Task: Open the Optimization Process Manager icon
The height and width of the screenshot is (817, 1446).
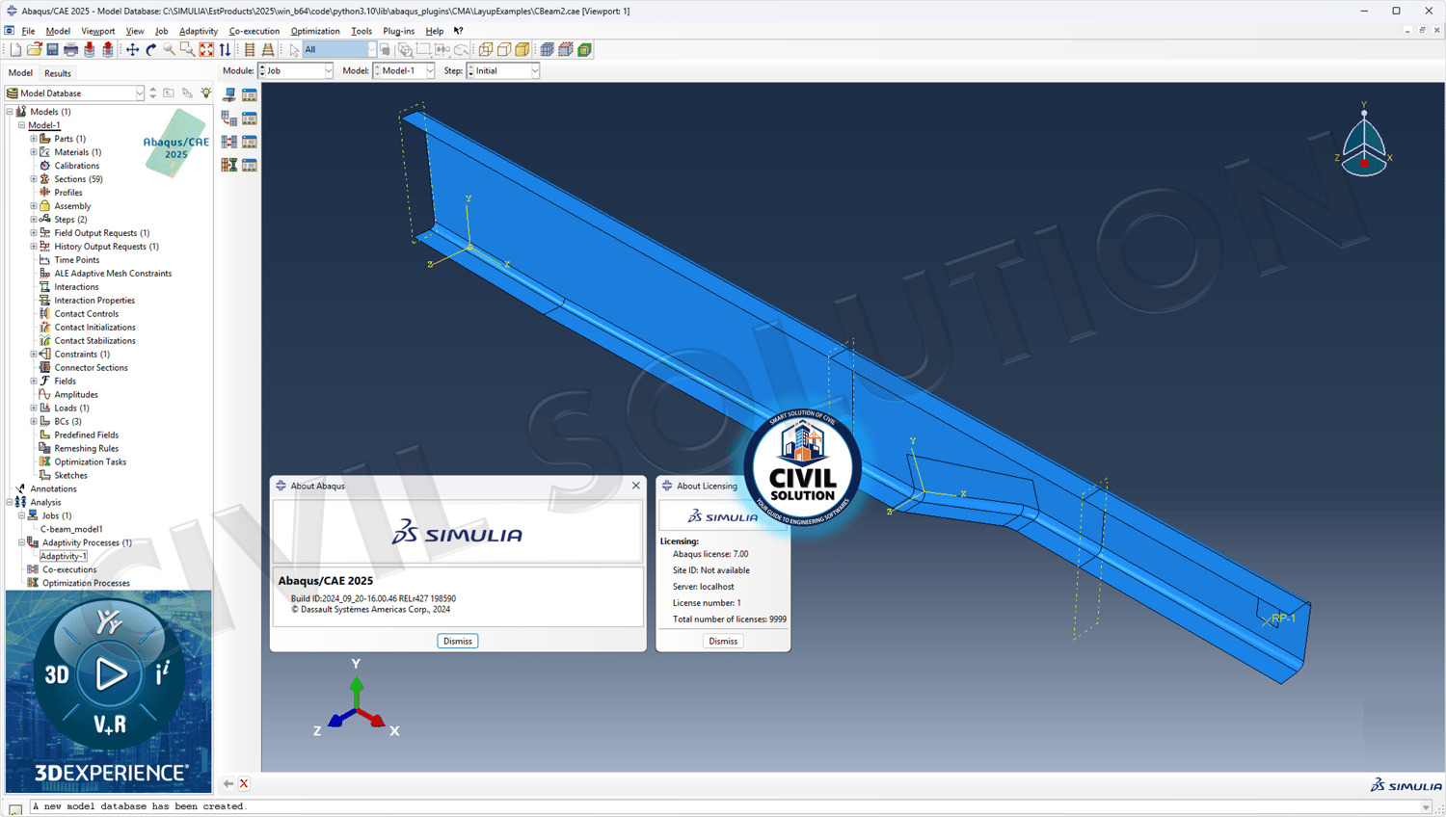Action: (250, 165)
